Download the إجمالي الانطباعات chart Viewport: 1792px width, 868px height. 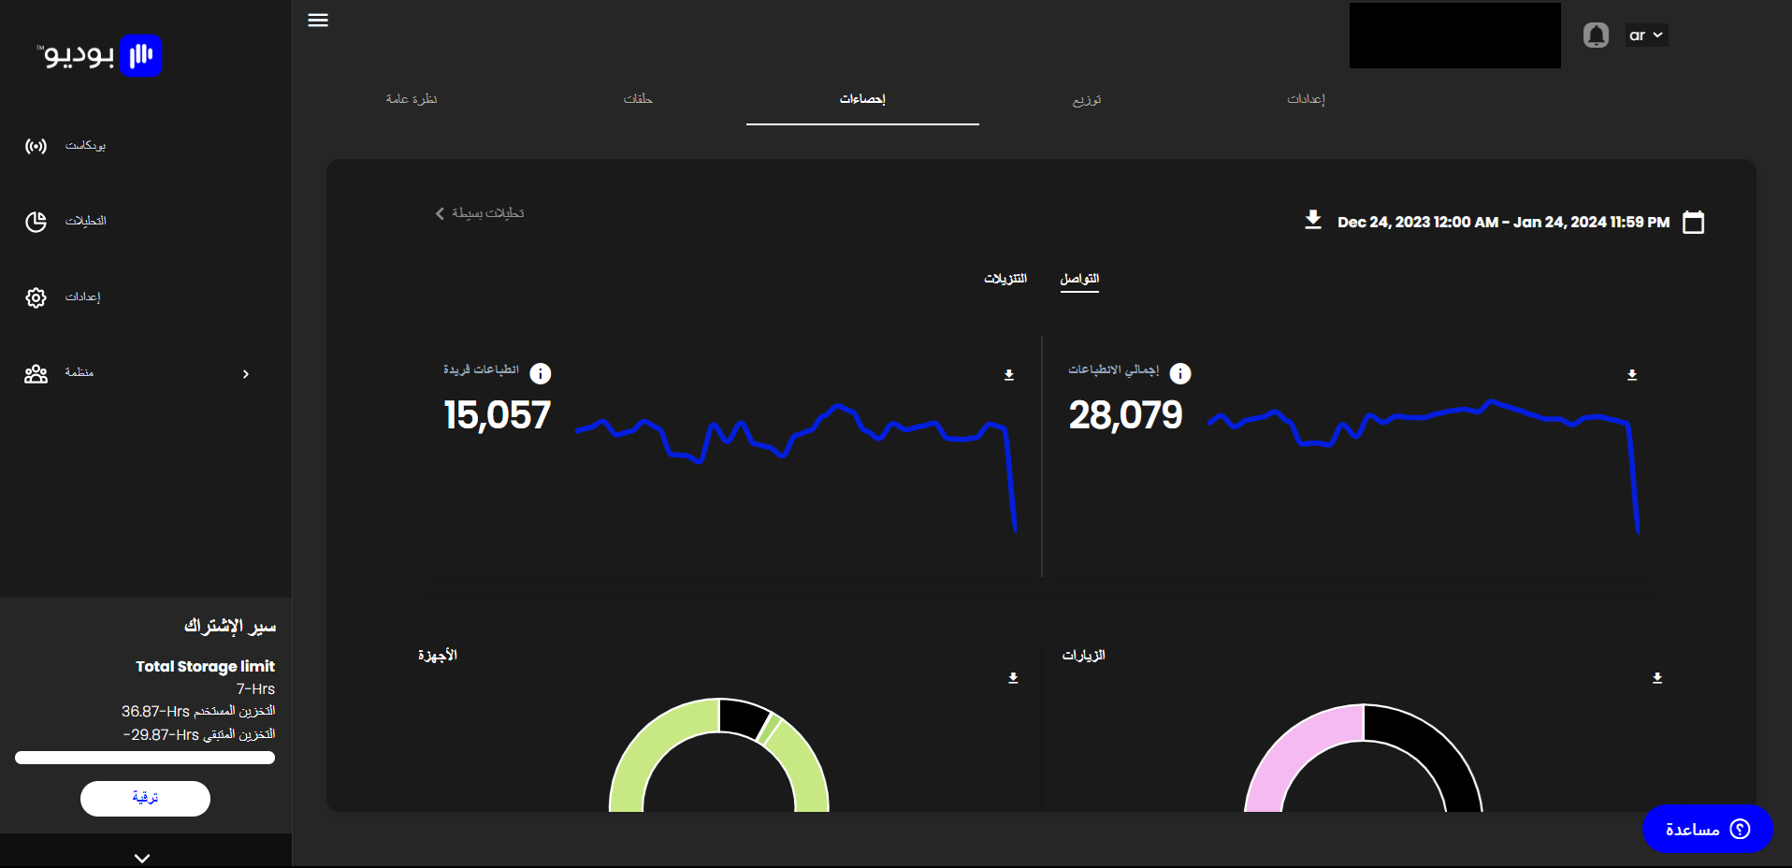pyautogui.click(x=1632, y=375)
